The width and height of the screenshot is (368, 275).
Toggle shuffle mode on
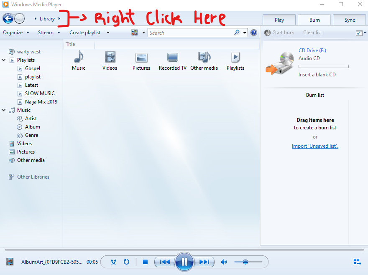pos(114,262)
